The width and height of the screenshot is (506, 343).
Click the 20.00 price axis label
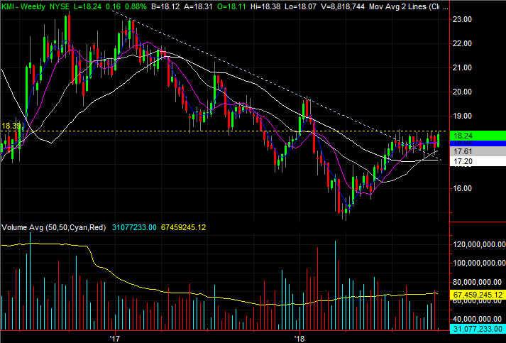[x=462, y=92]
